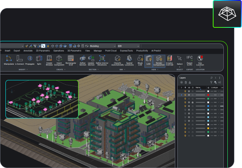Click the red layer color swatch
This screenshot has height=168, width=242.
[208, 95]
